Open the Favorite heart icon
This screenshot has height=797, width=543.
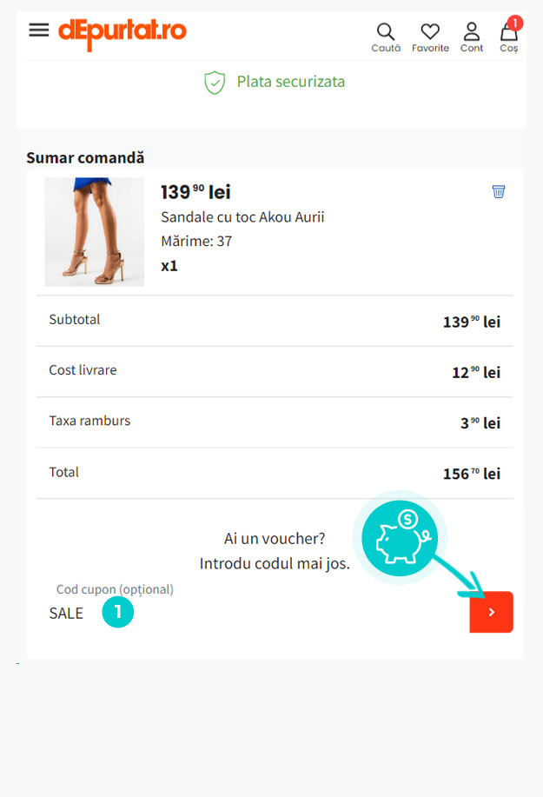[x=430, y=37]
